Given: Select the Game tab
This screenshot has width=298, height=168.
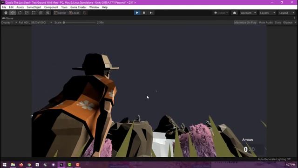Looking at the screenshot, I should 8,18.
